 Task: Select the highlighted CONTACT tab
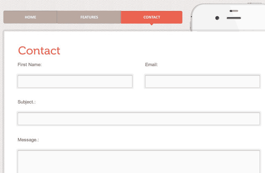[x=152, y=17]
